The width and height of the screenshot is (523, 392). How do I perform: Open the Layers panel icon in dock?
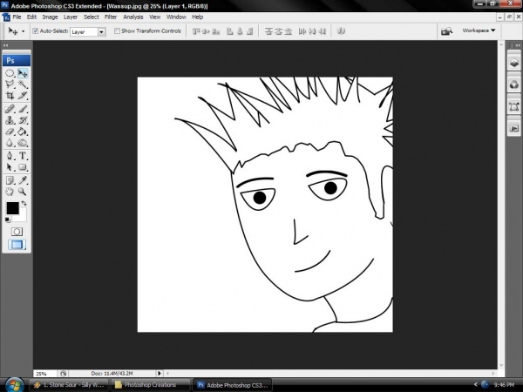(x=514, y=63)
